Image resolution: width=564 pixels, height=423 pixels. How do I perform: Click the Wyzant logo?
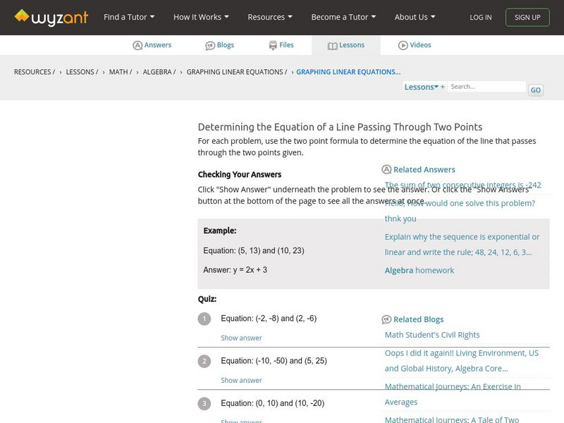point(51,17)
